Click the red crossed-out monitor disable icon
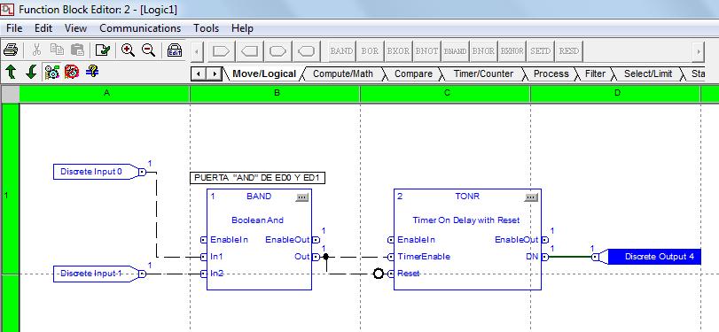 tap(72, 72)
